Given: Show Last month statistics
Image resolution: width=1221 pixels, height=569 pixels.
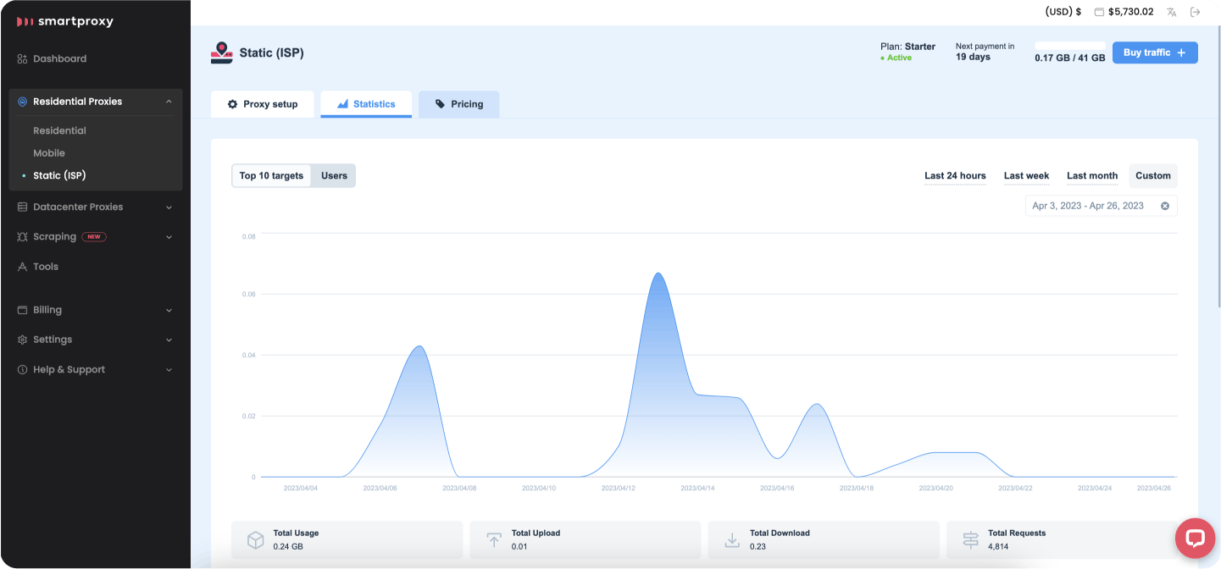Looking at the screenshot, I should pos(1092,176).
